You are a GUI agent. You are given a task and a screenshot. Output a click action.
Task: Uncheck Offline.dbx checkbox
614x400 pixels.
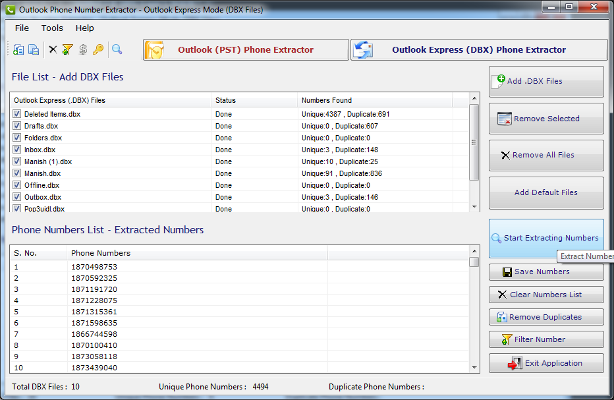pyautogui.click(x=16, y=185)
